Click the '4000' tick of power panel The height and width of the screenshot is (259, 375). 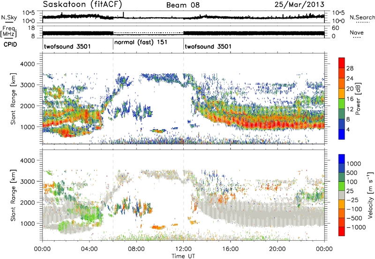coord(27,64)
